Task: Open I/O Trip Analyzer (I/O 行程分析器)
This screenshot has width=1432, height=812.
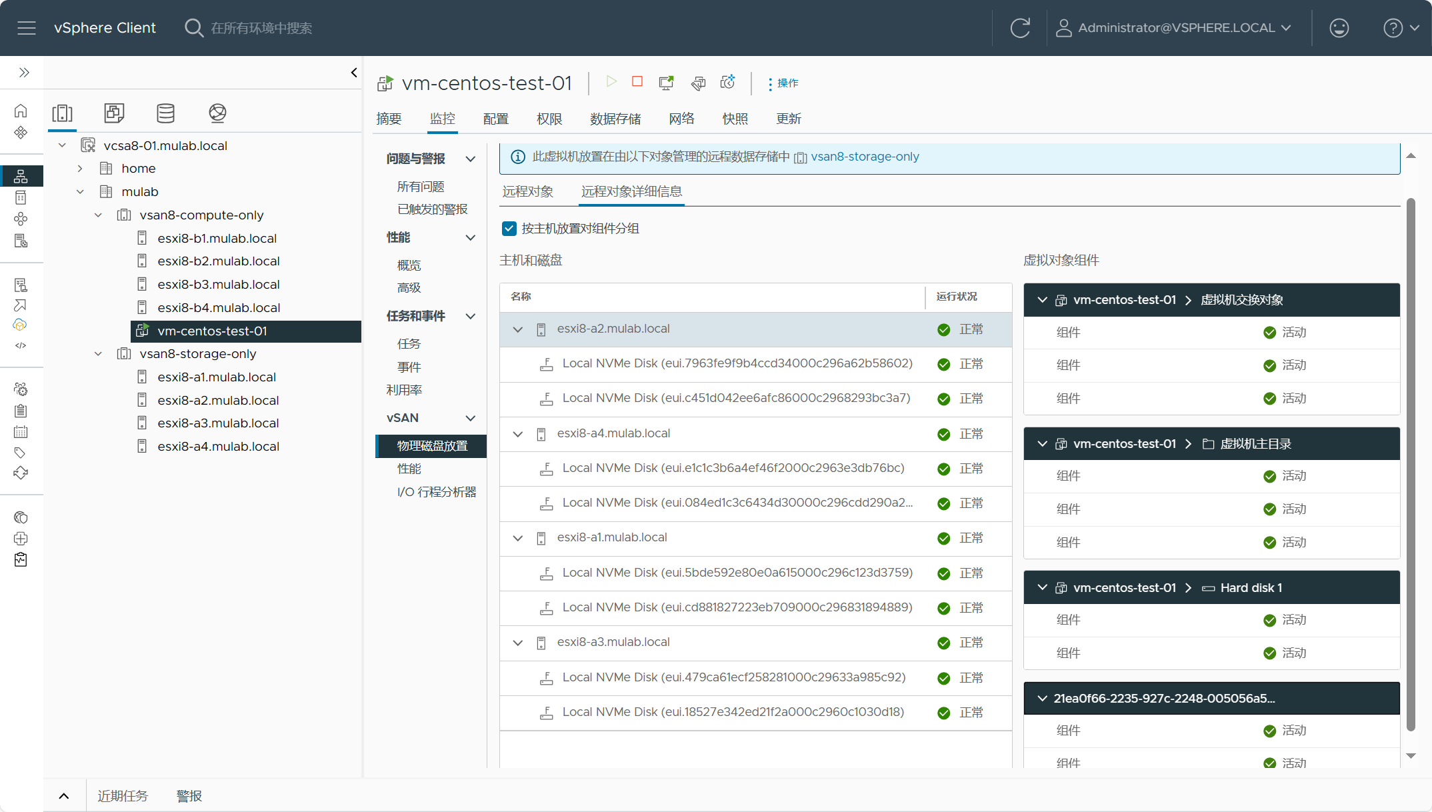Action: (x=437, y=492)
